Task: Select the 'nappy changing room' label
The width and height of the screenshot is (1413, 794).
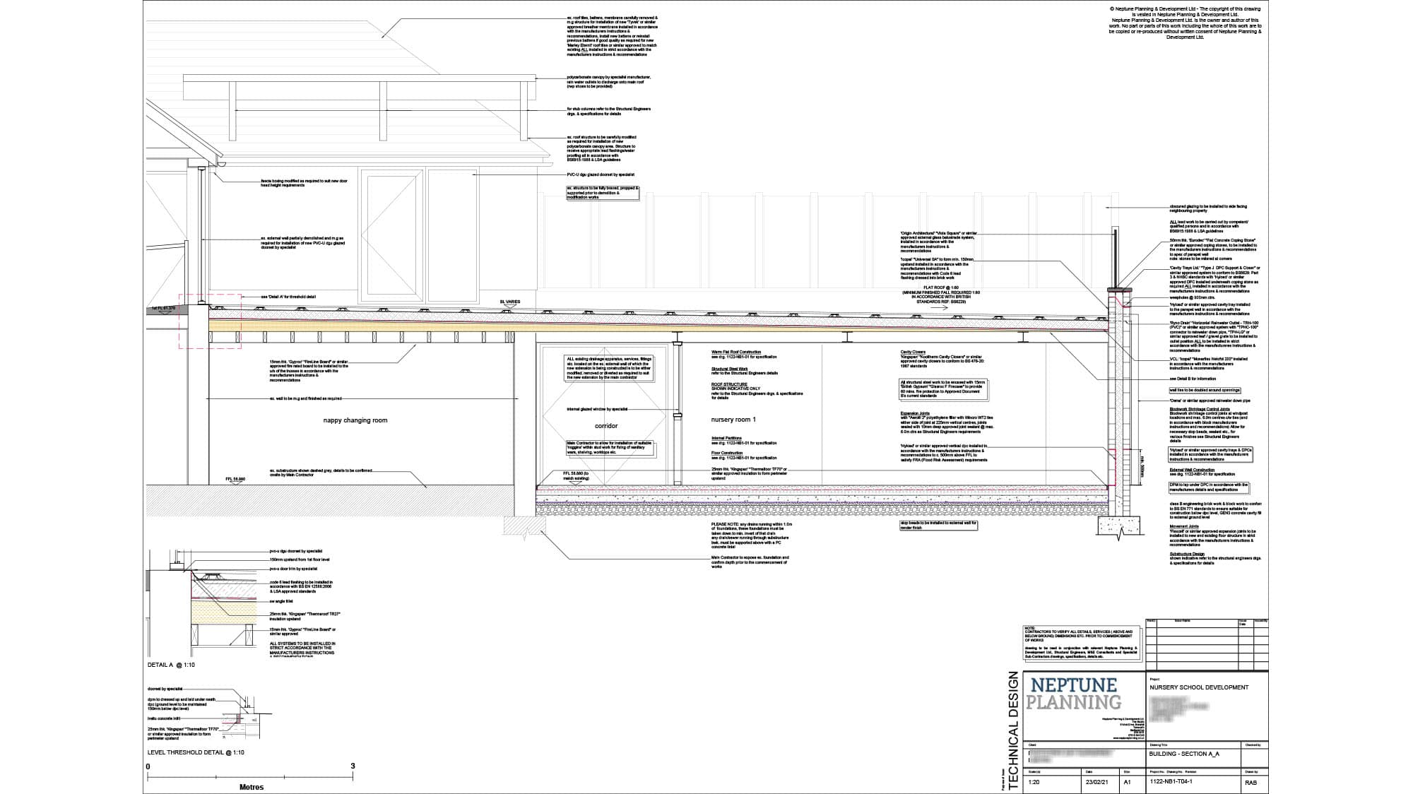Action: point(355,420)
